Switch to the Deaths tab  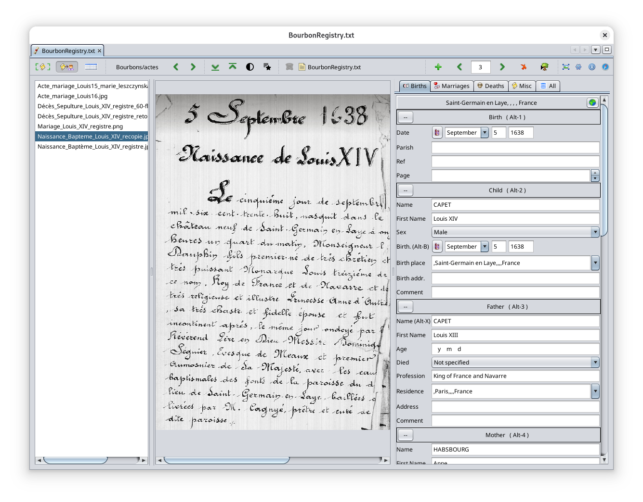click(x=490, y=86)
